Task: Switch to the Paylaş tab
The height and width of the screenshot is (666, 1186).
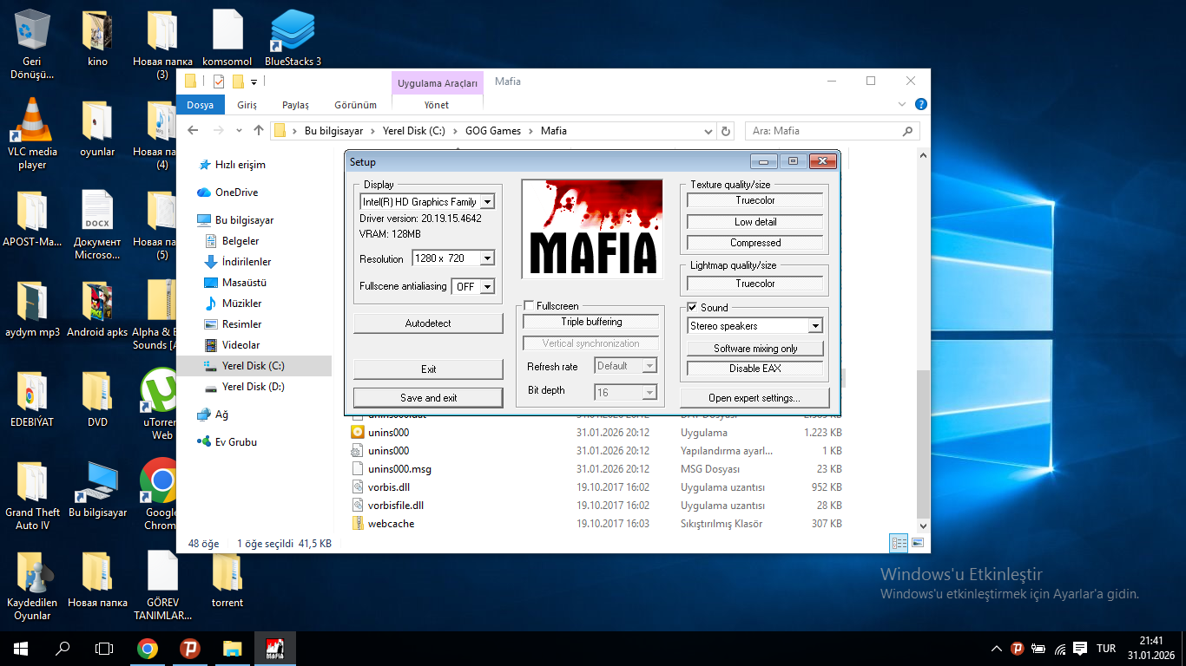Action: click(295, 105)
